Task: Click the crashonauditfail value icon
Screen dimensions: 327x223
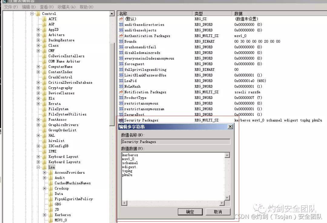Action: (121, 47)
